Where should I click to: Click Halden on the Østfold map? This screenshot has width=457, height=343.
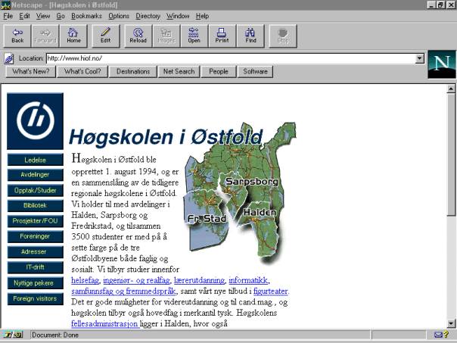[x=260, y=212]
